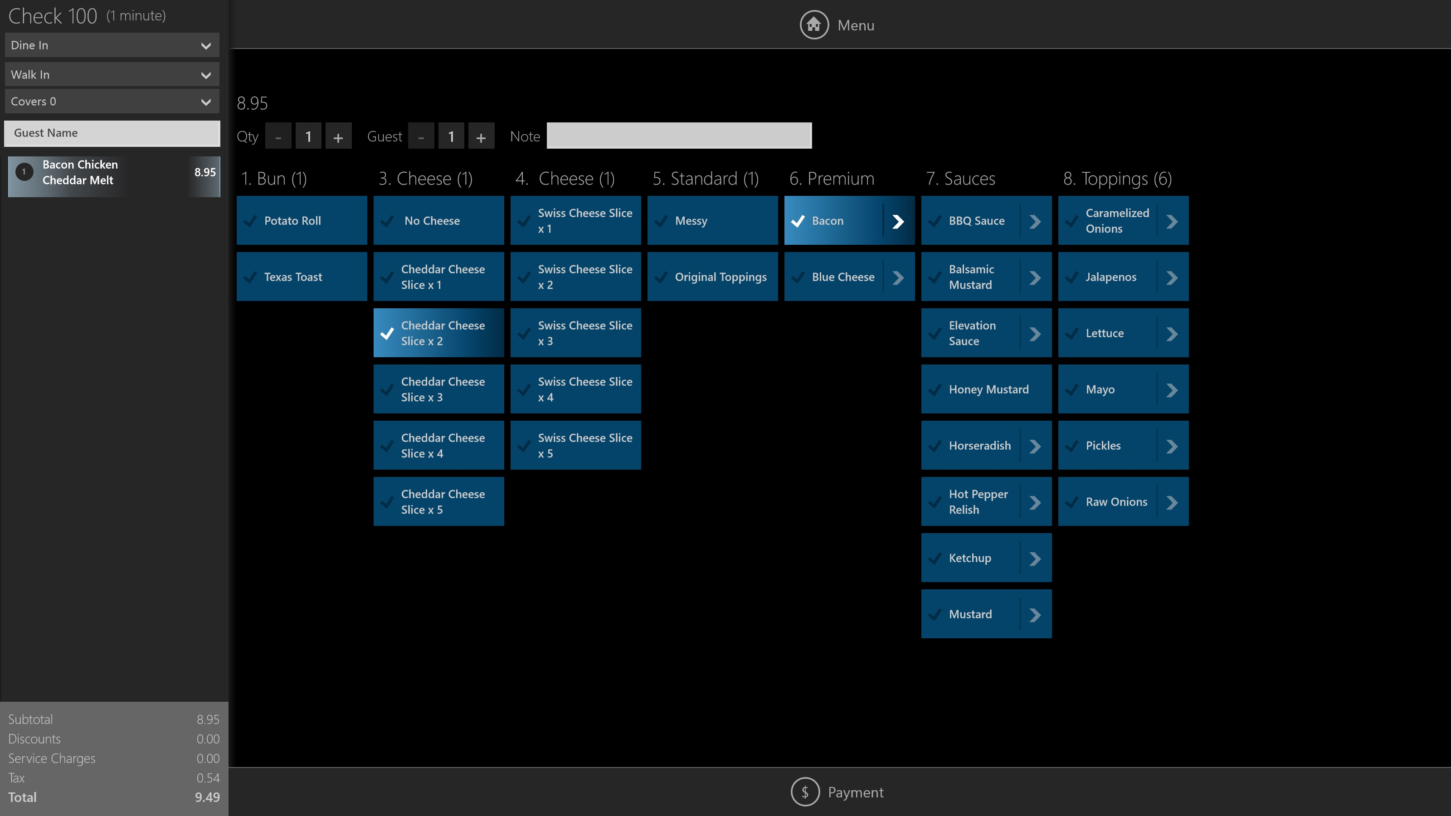The height and width of the screenshot is (816, 1451).
Task: Open the Covers 0 dropdown
Action: pos(112,102)
